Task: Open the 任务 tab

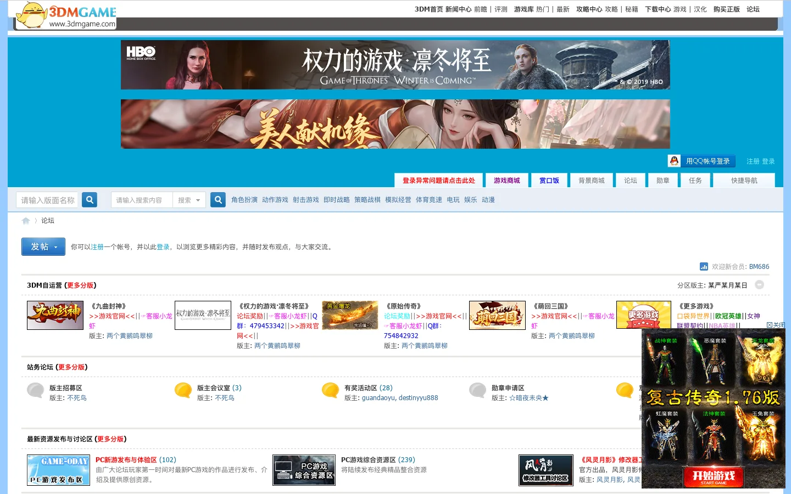Action: 695,181
